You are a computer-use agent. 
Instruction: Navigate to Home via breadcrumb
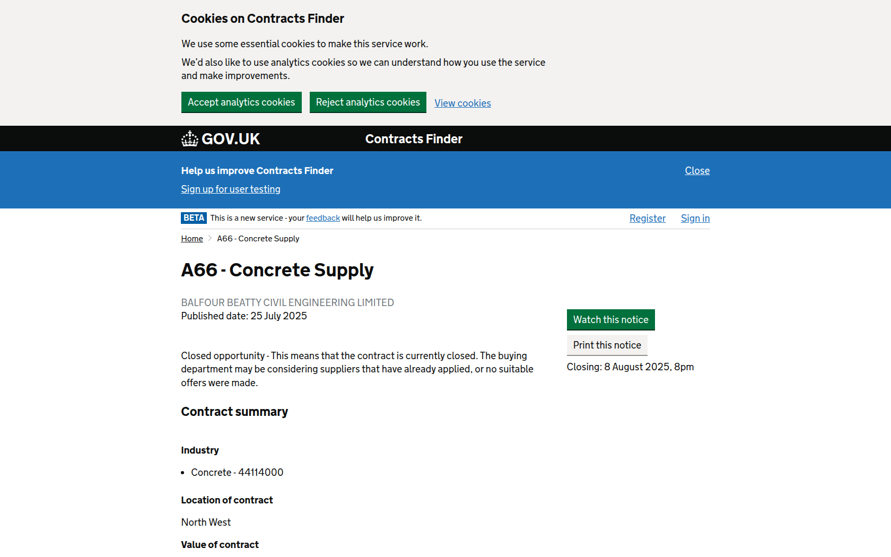point(192,239)
